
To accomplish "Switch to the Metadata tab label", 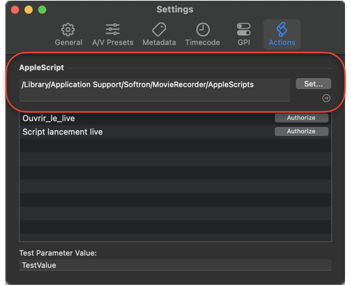I will pos(159,42).
